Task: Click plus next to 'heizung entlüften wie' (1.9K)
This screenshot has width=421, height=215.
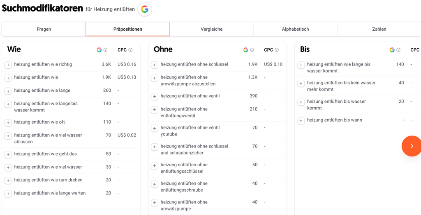Action: pyautogui.click(x=8, y=78)
